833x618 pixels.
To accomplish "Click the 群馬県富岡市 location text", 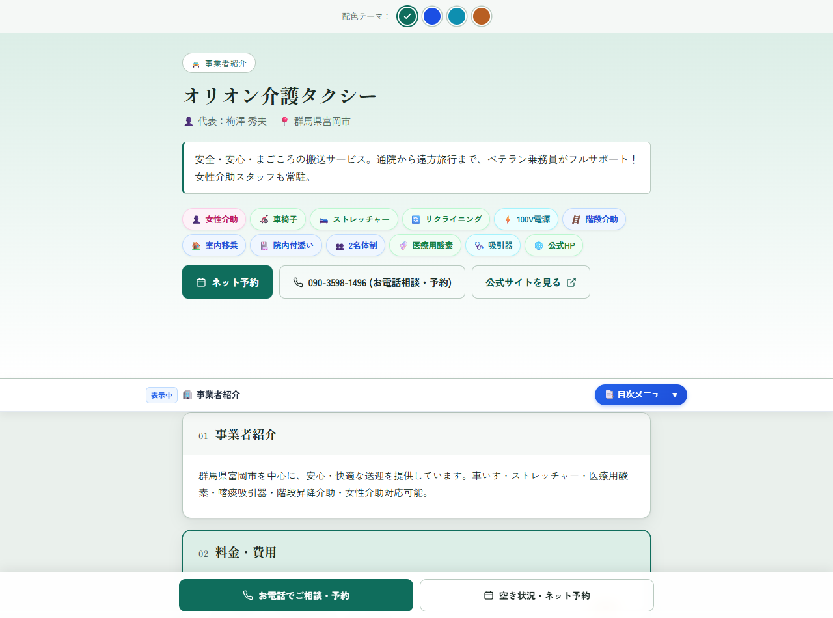I will pyautogui.click(x=322, y=122).
